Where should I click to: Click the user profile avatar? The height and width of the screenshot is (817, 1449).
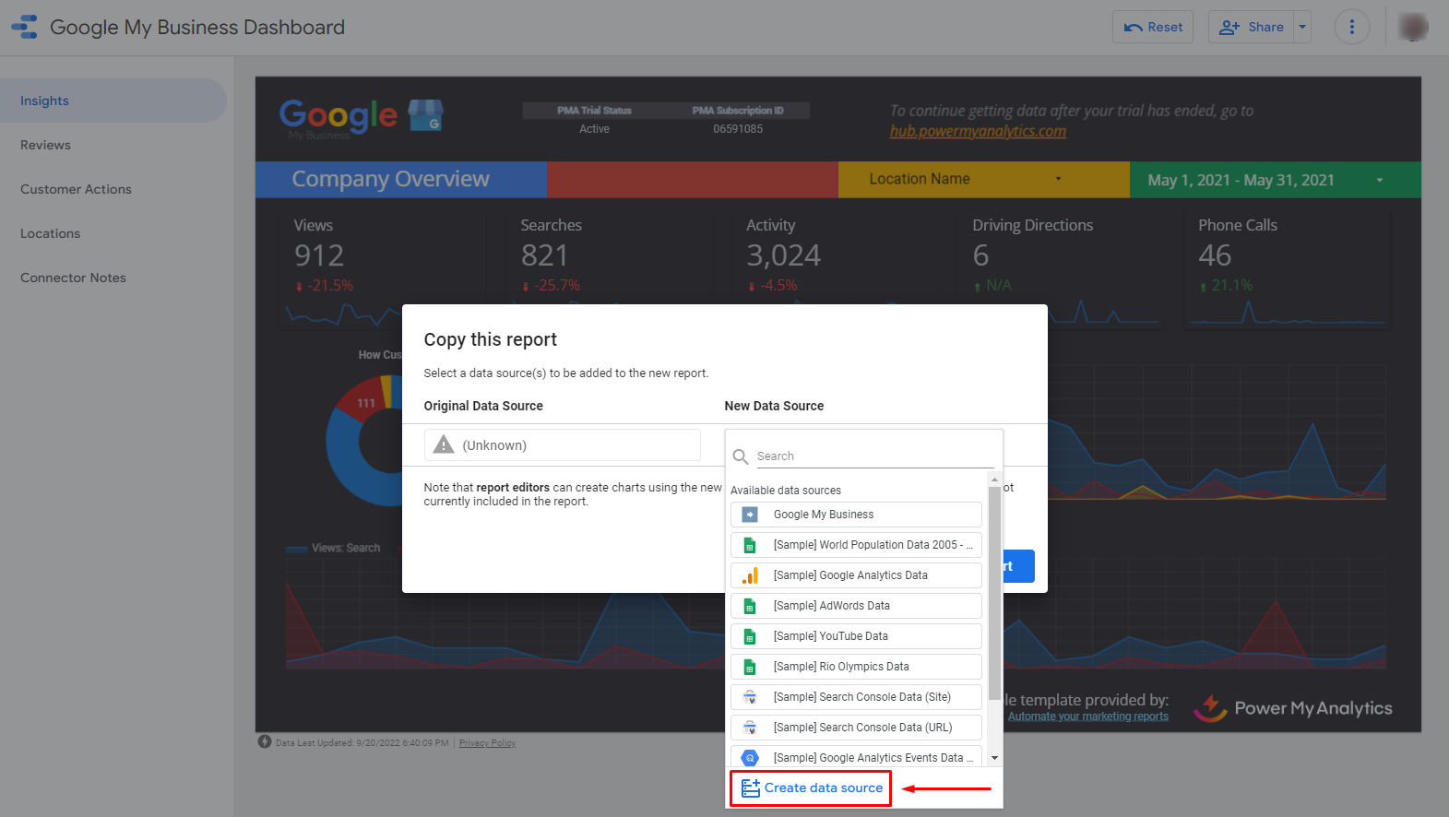pyautogui.click(x=1412, y=27)
